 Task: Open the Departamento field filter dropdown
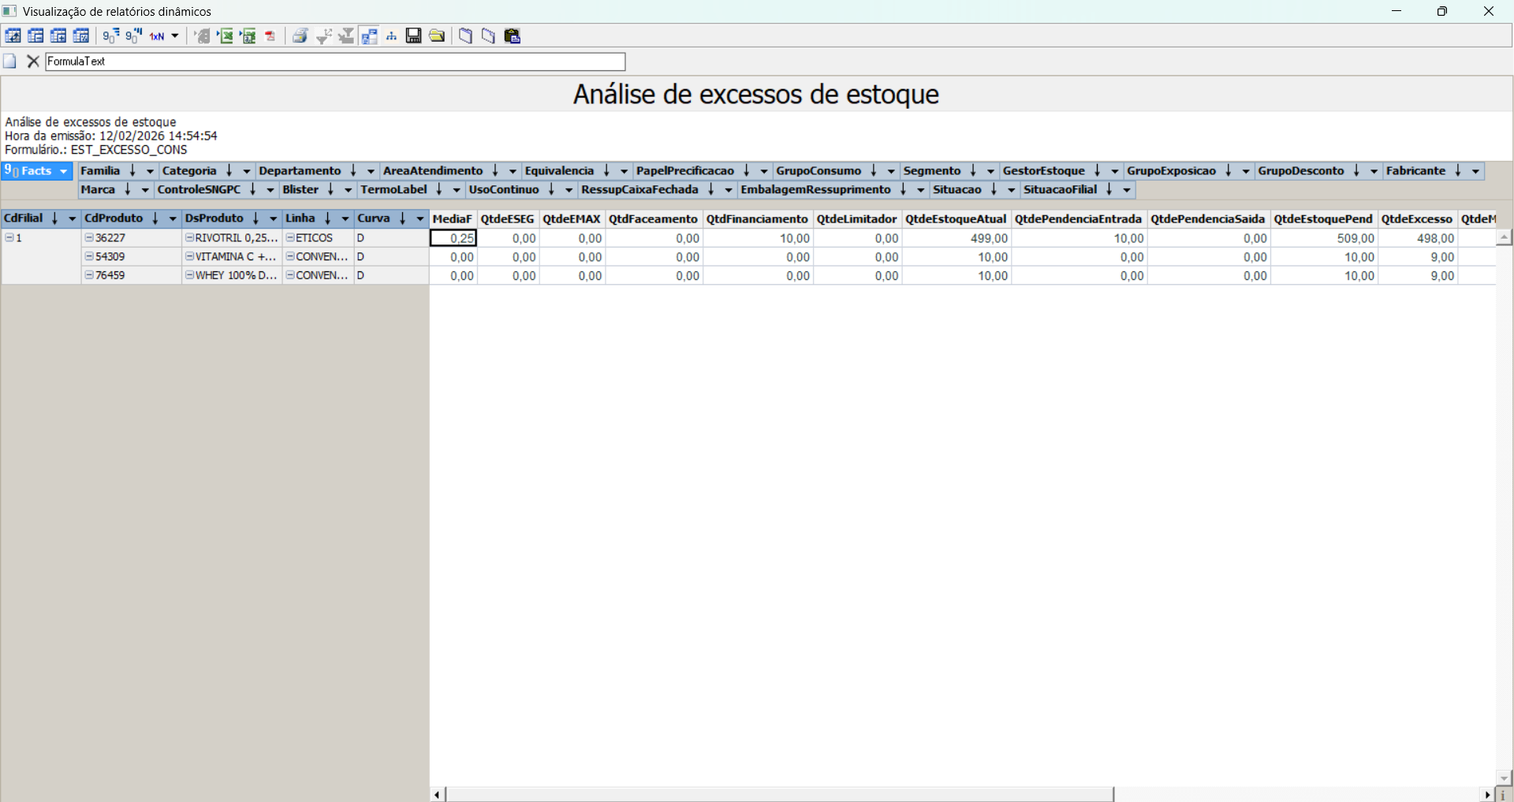coord(371,171)
